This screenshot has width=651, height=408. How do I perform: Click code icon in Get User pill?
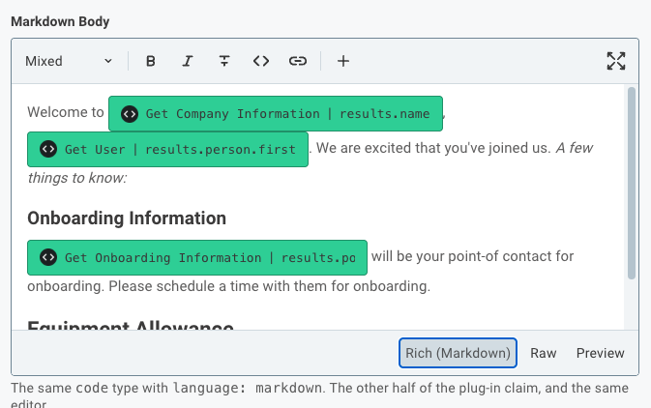tap(48, 149)
